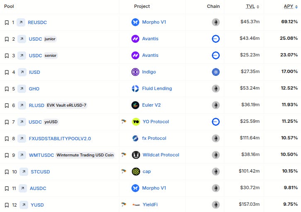Click the Pool column header
The height and width of the screenshot is (212, 301).
tap(9, 6)
